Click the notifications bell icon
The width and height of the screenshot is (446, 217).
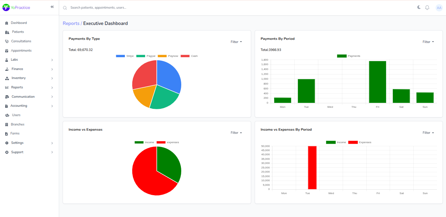coord(427,7)
